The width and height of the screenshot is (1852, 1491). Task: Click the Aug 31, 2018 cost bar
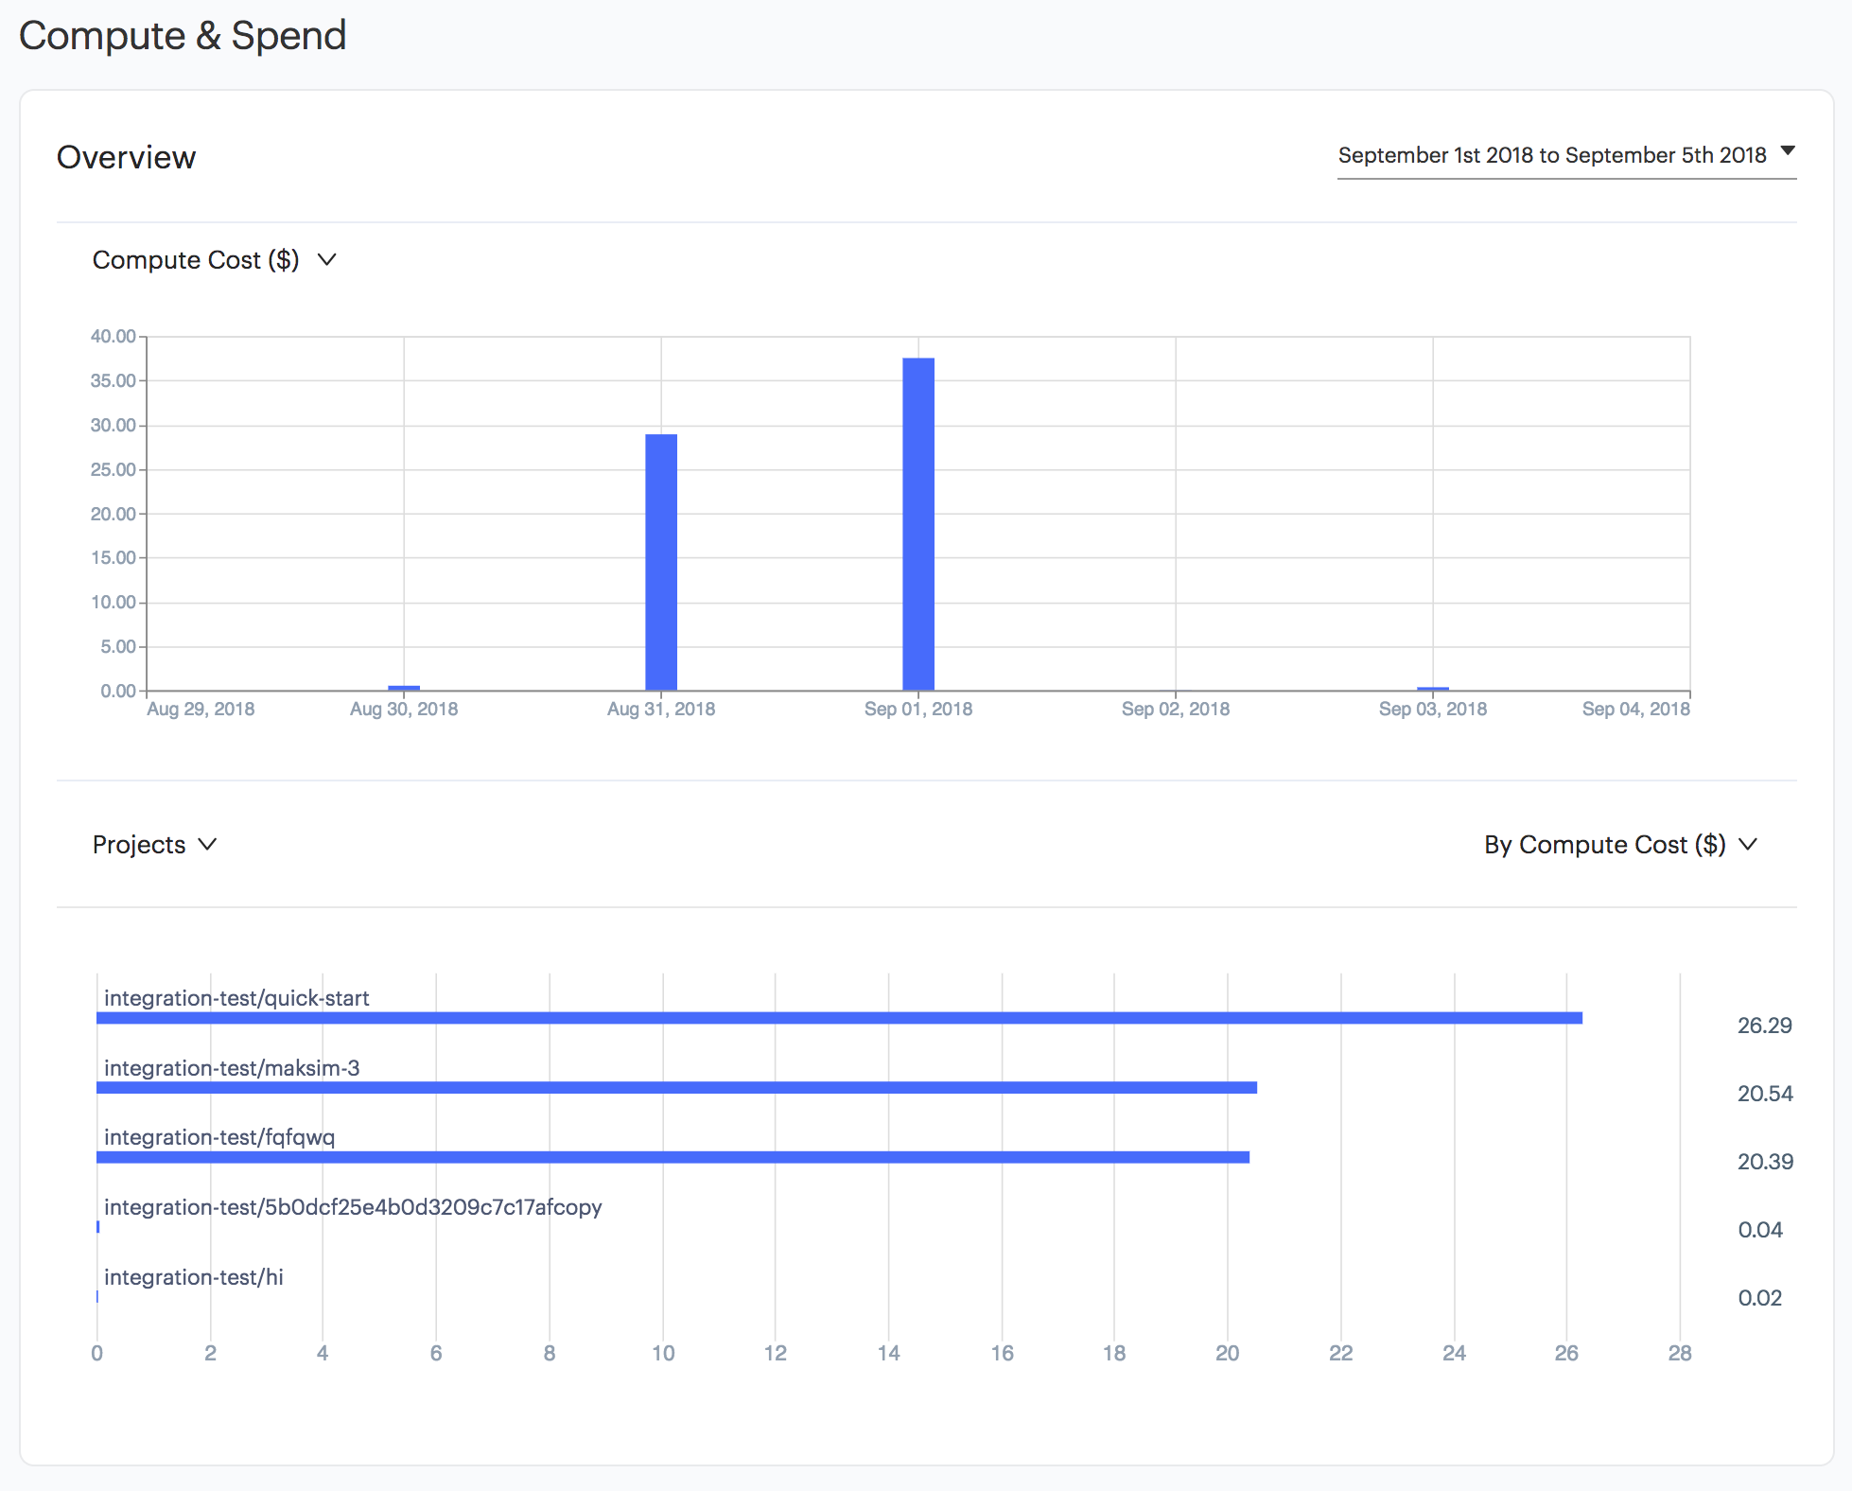[x=661, y=562]
